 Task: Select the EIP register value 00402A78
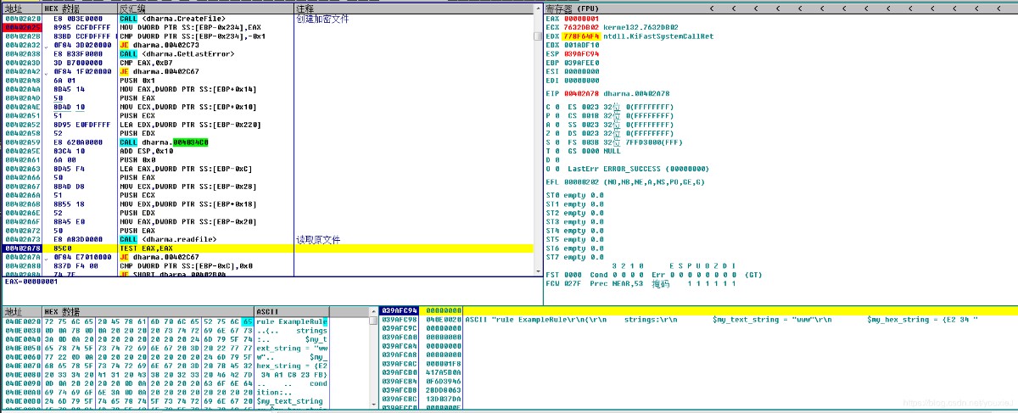[581, 92]
